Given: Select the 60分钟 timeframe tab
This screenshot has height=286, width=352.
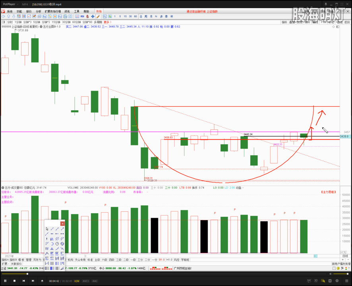Looking at the screenshot, I should tap(77, 22).
